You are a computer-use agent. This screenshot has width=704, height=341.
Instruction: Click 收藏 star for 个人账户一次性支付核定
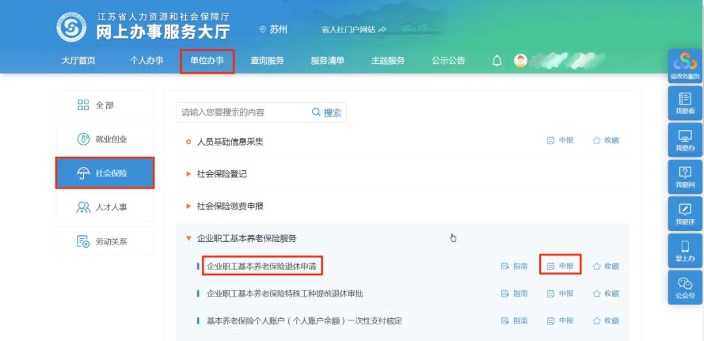tap(606, 321)
